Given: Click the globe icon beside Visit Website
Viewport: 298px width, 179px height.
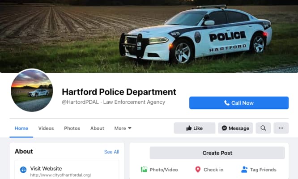Looking at the screenshot, I should (x=23, y=170).
